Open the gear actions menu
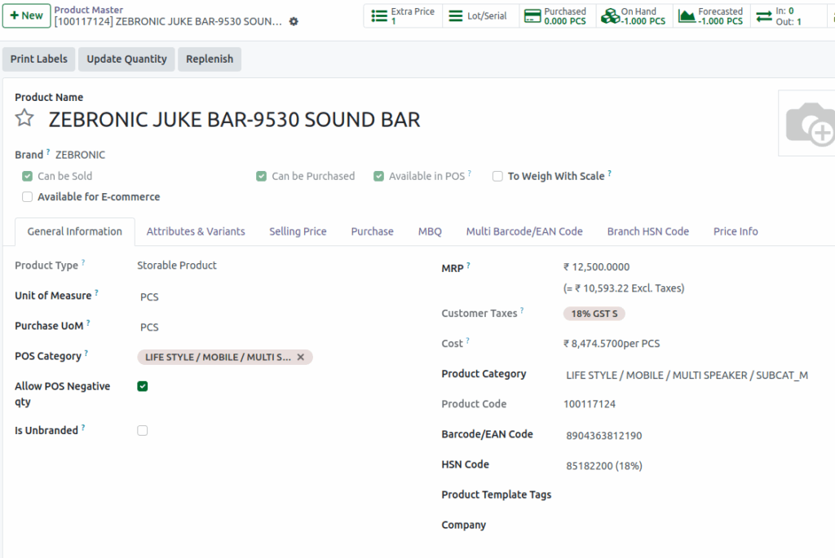 click(x=294, y=23)
